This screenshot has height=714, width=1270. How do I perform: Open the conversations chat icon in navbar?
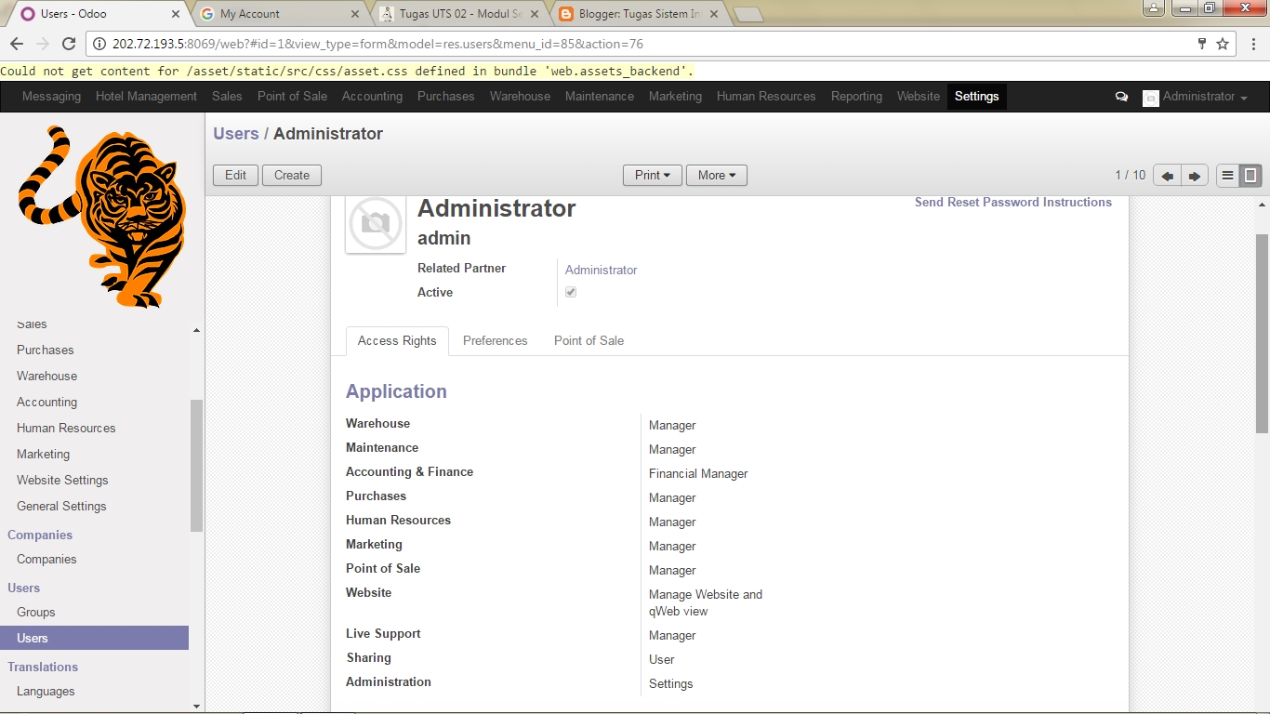[x=1121, y=97]
